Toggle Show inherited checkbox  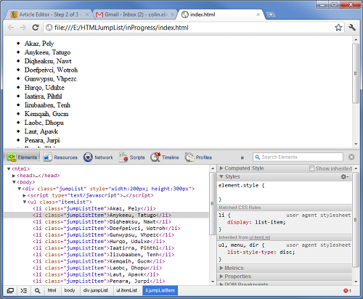[x=312, y=168]
